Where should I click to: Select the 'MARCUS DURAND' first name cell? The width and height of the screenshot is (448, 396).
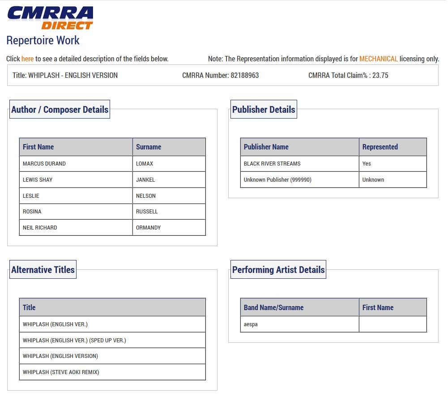click(x=76, y=164)
